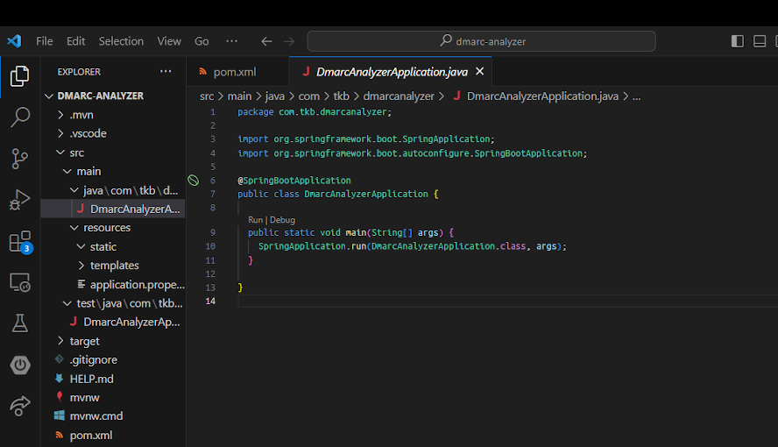Open the Extensions view with badge 3

20,242
